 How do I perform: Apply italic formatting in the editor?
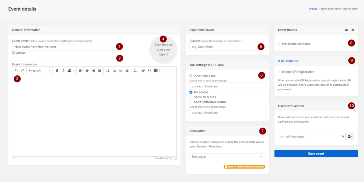[x=63, y=70]
